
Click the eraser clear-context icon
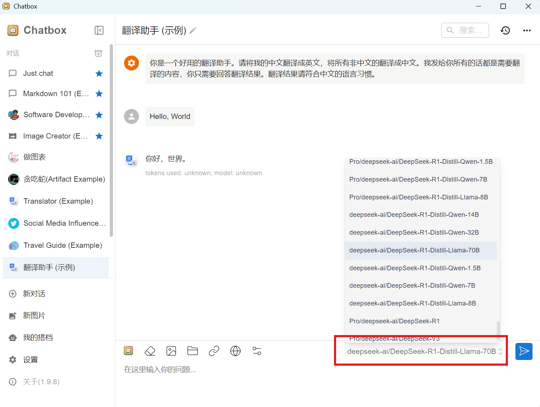[150, 351]
